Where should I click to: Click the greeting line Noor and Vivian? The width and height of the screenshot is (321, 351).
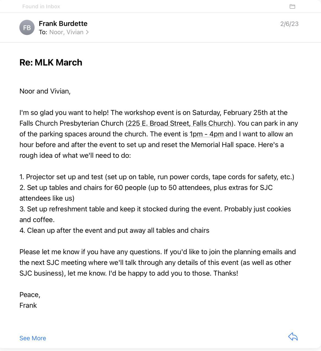coord(45,91)
